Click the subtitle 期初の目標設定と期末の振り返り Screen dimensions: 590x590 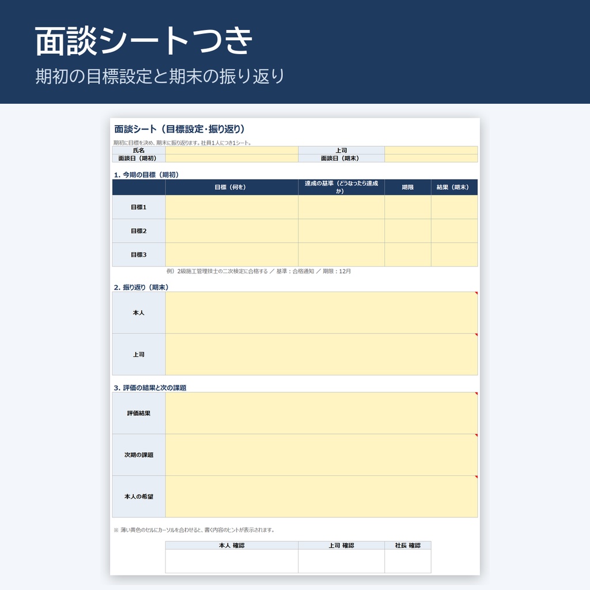click(x=160, y=76)
